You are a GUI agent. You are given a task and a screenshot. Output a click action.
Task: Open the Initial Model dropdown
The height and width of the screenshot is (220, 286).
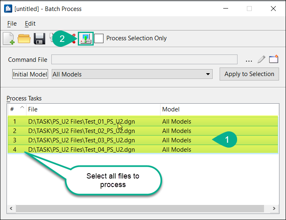pos(132,74)
